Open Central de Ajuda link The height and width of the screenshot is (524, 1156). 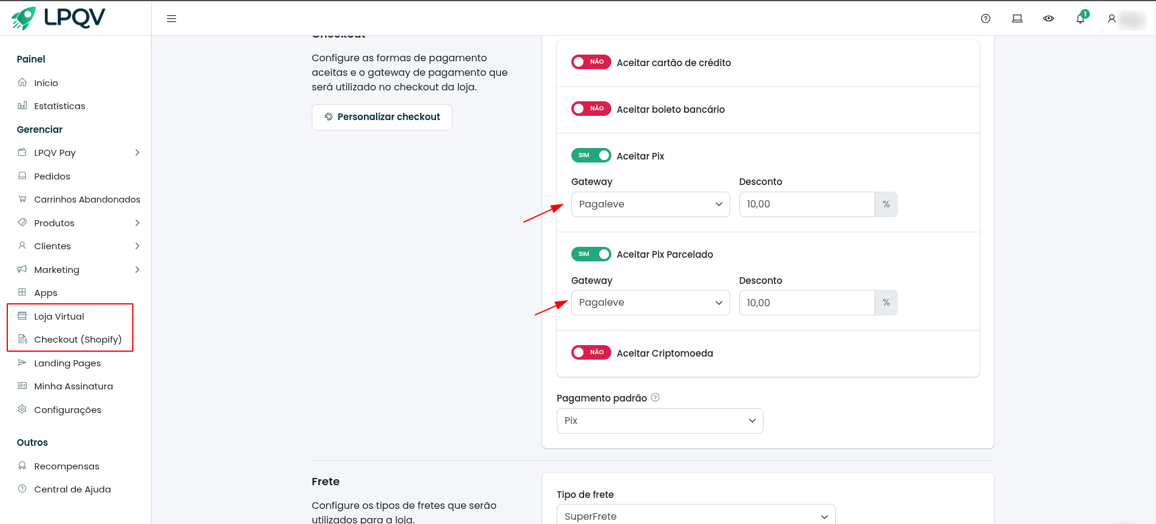point(72,489)
